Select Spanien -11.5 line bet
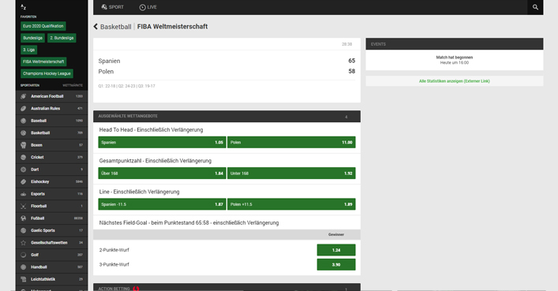The image size is (558, 291). coord(162,204)
